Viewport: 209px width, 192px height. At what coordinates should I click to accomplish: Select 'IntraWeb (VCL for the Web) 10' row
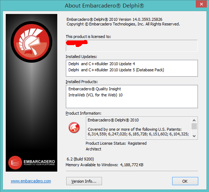(x=96, y=95)
